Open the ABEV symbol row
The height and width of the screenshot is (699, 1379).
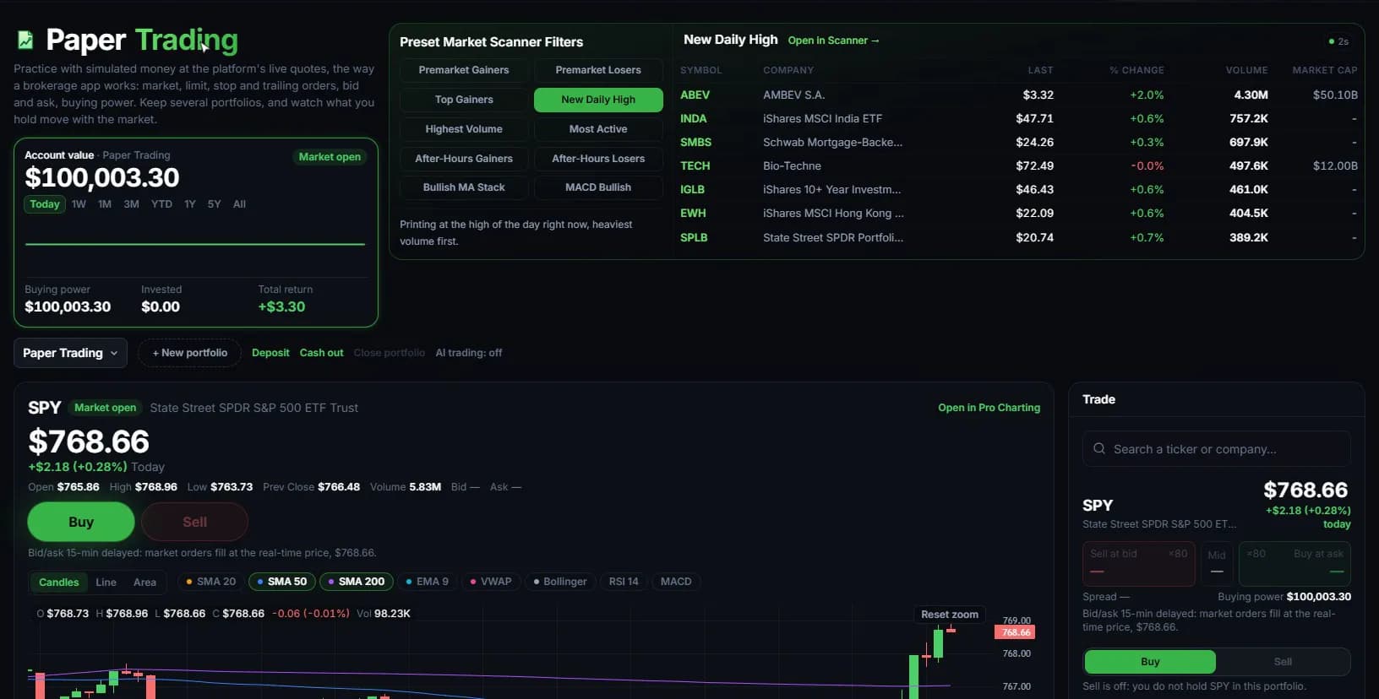[x=1018, y=95]
